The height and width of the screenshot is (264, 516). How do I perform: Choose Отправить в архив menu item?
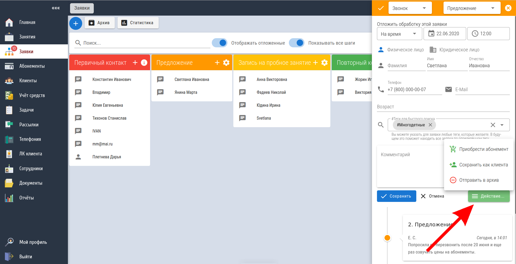479,180
